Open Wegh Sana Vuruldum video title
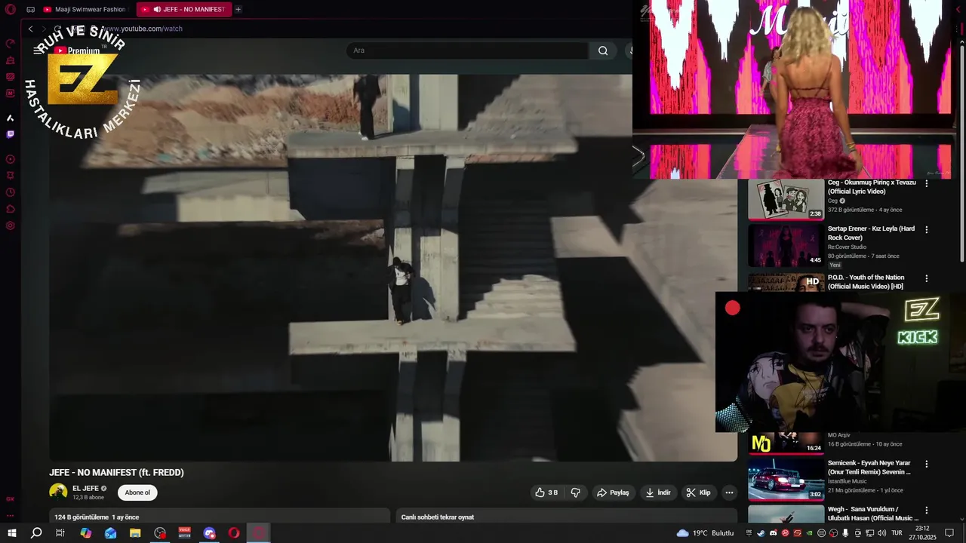The image size is (966, 543). (873, 514)
